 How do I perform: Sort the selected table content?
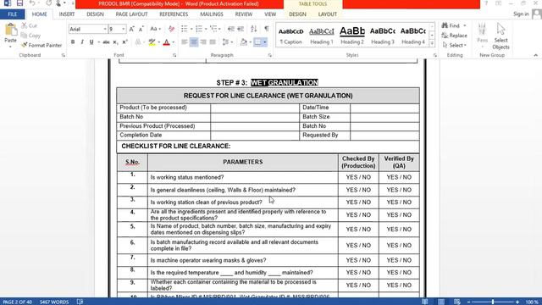click(254, 29)
